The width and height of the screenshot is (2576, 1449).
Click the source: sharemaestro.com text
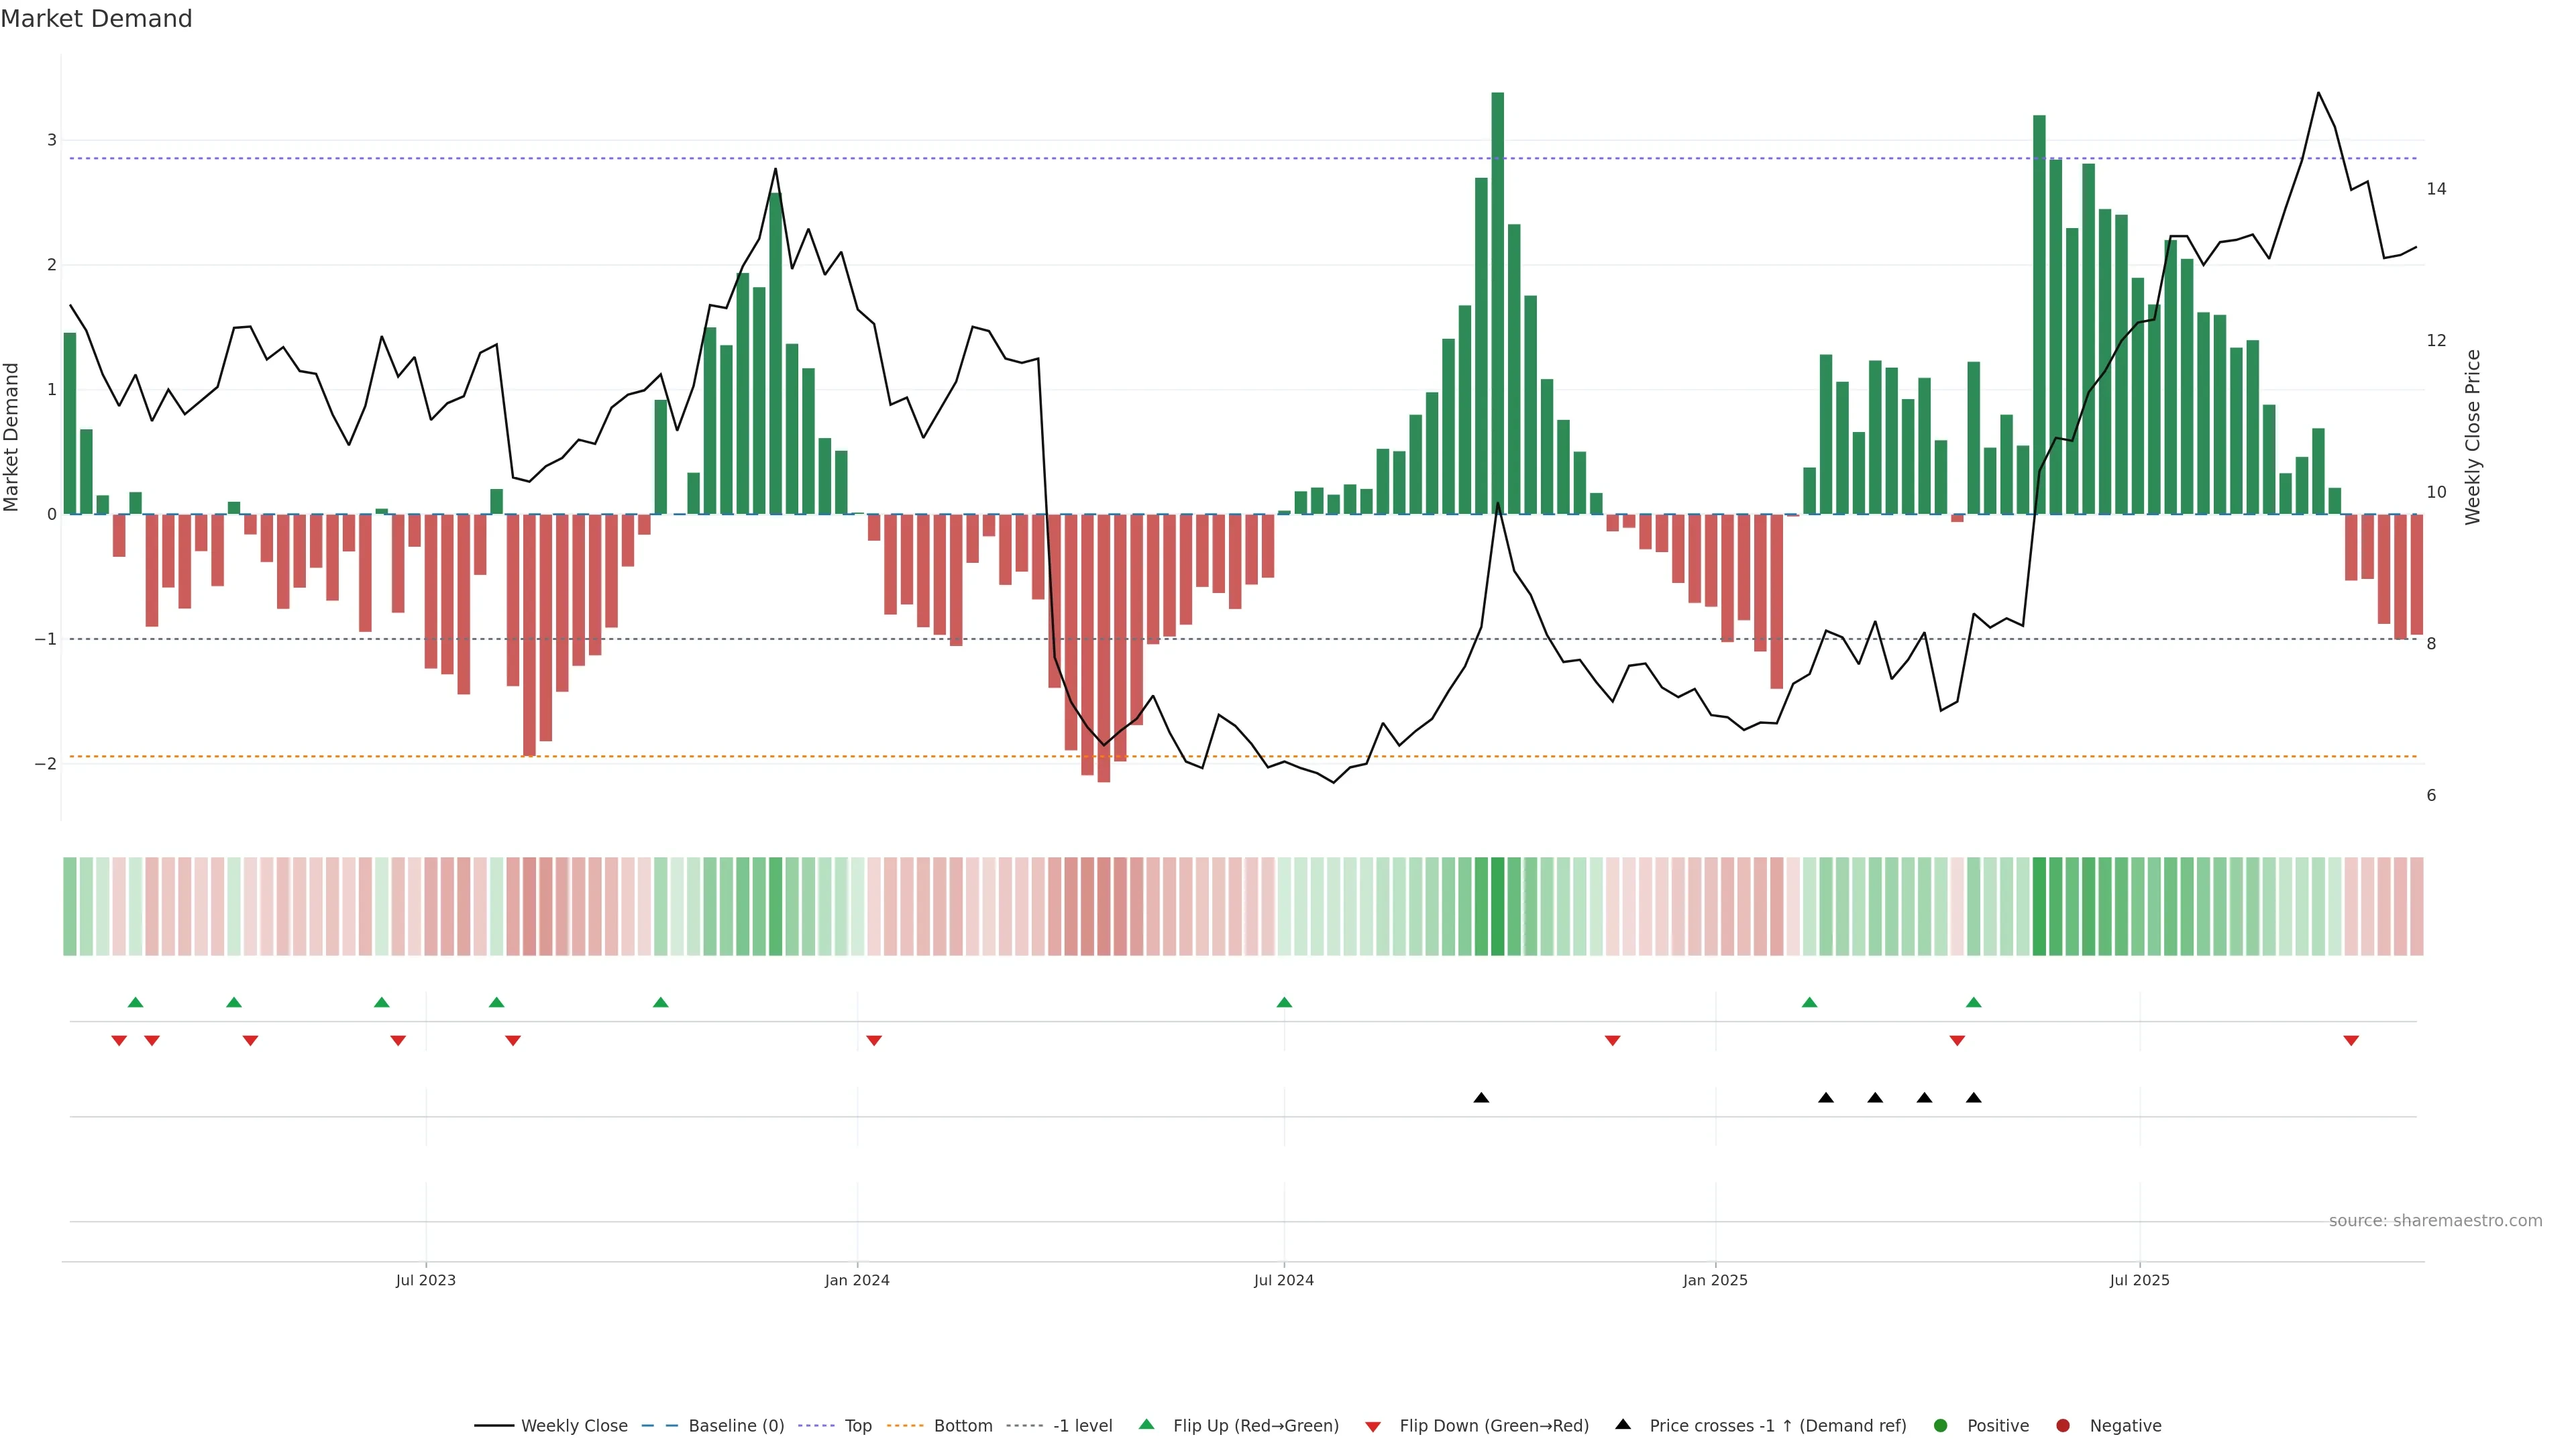(x=2435, y=1220)
